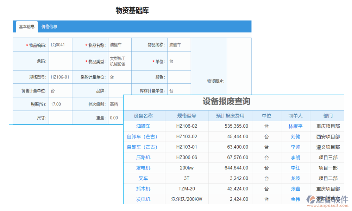Click the 物品编码 field showing LQ0041
Screen dimensions: 352x211
pyautogui.click(x=60, y=45)
